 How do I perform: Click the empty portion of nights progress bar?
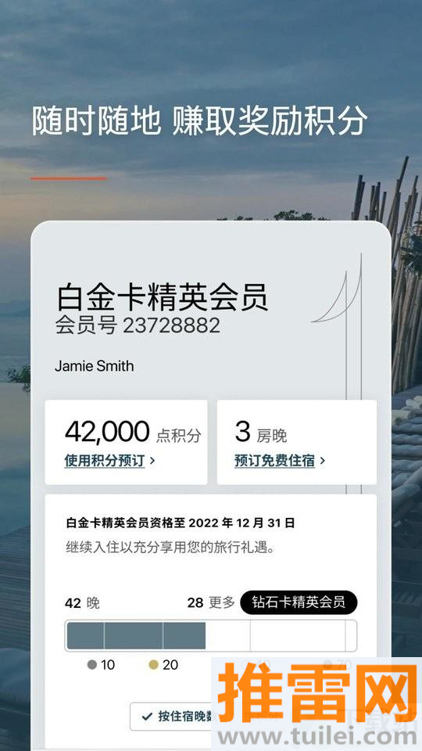click(x=281, y=635)
